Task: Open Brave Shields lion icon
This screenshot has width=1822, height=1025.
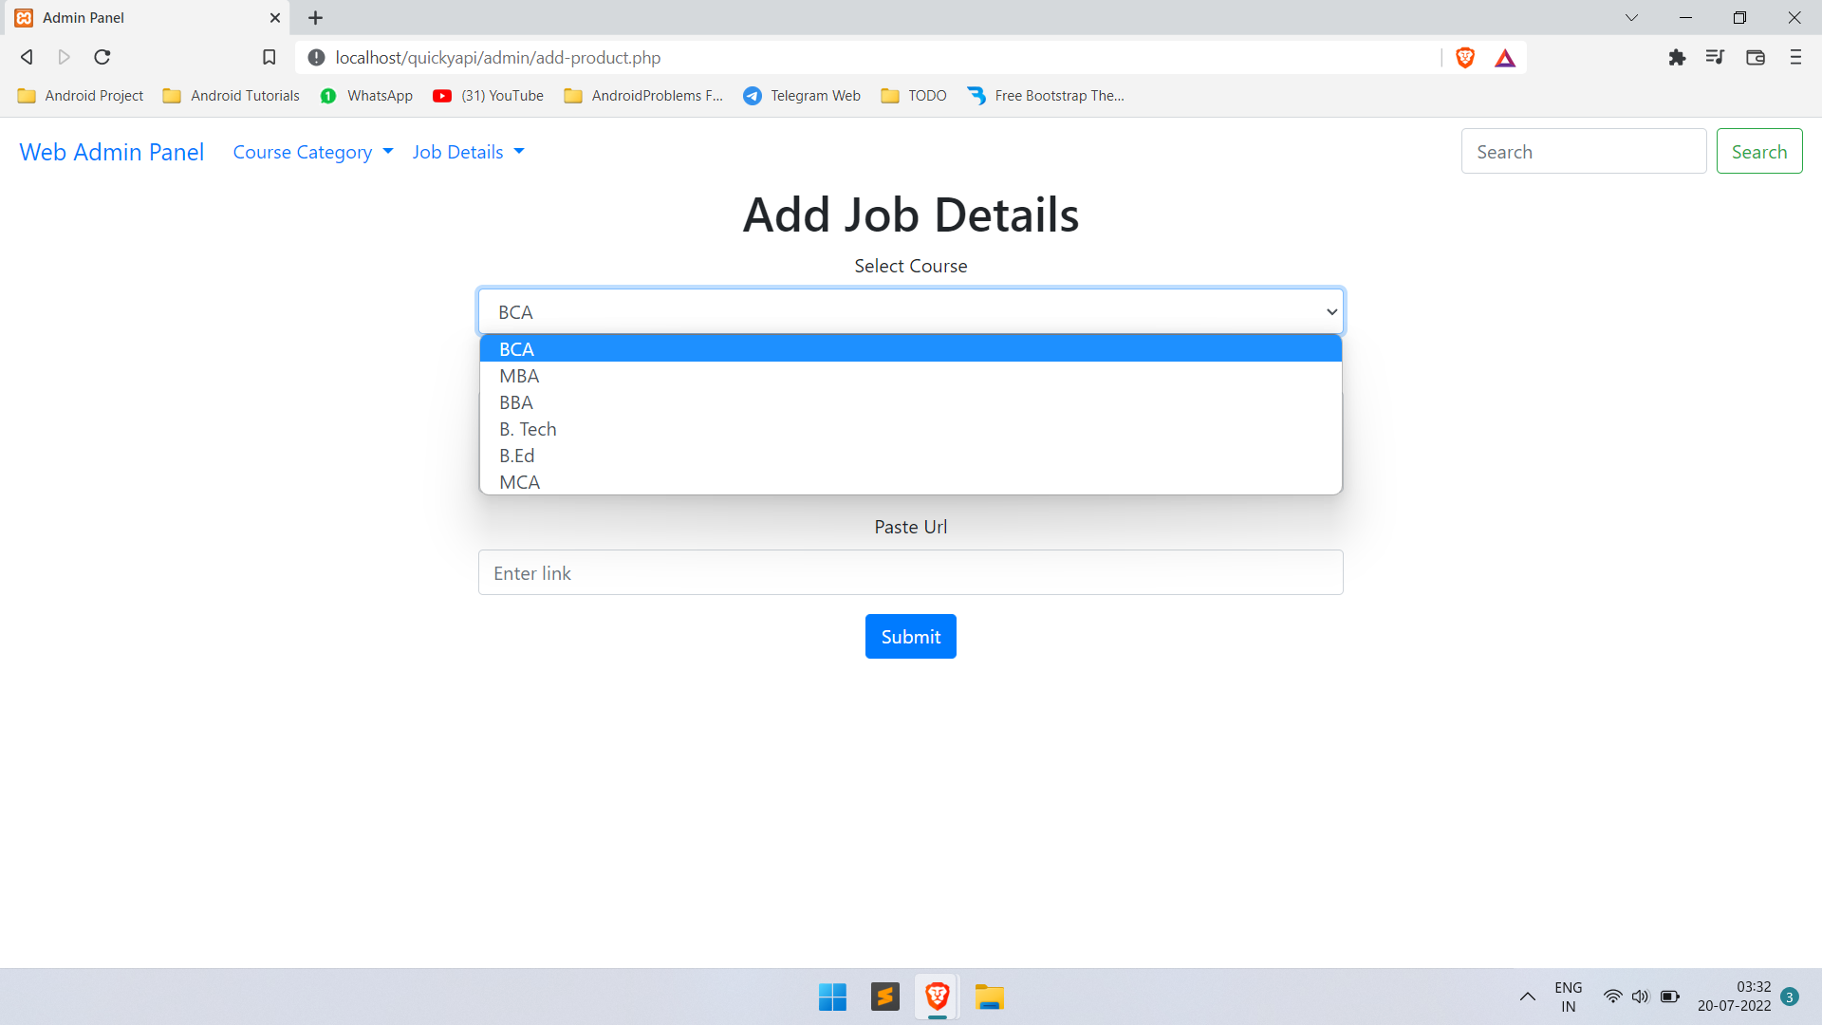Action: (x=1465, y=58)
